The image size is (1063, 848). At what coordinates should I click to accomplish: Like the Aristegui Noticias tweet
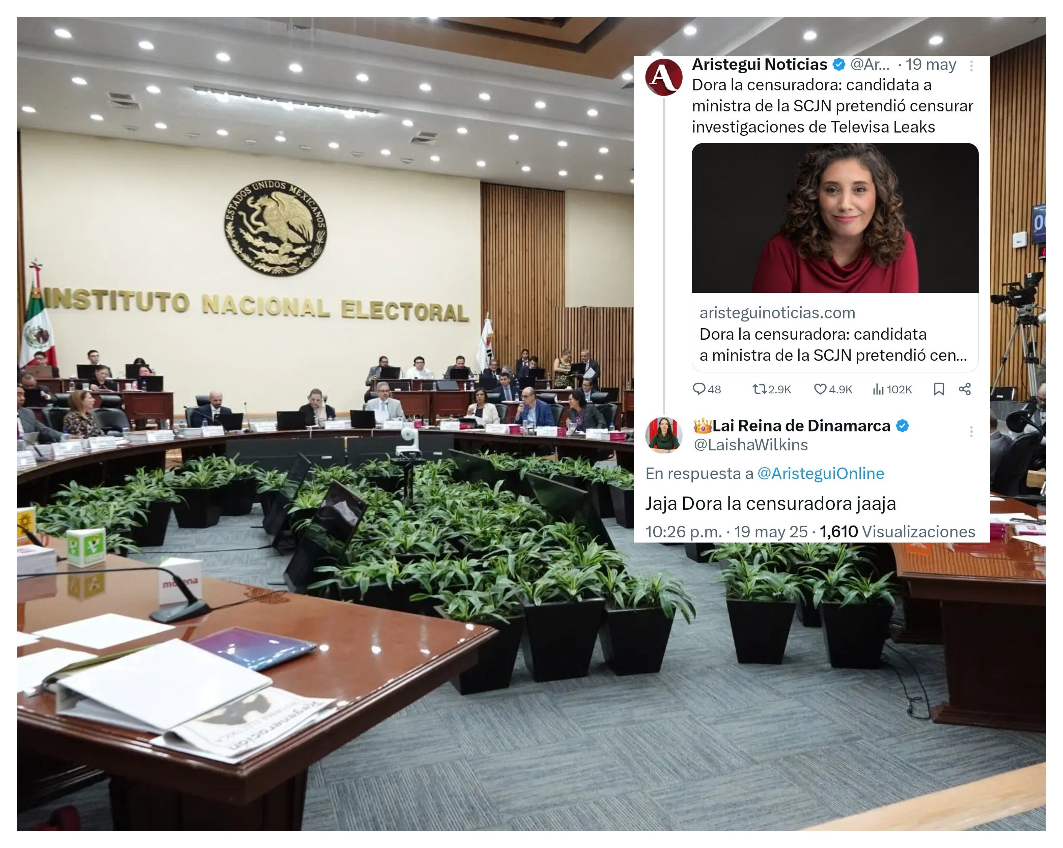click(820, 389)
